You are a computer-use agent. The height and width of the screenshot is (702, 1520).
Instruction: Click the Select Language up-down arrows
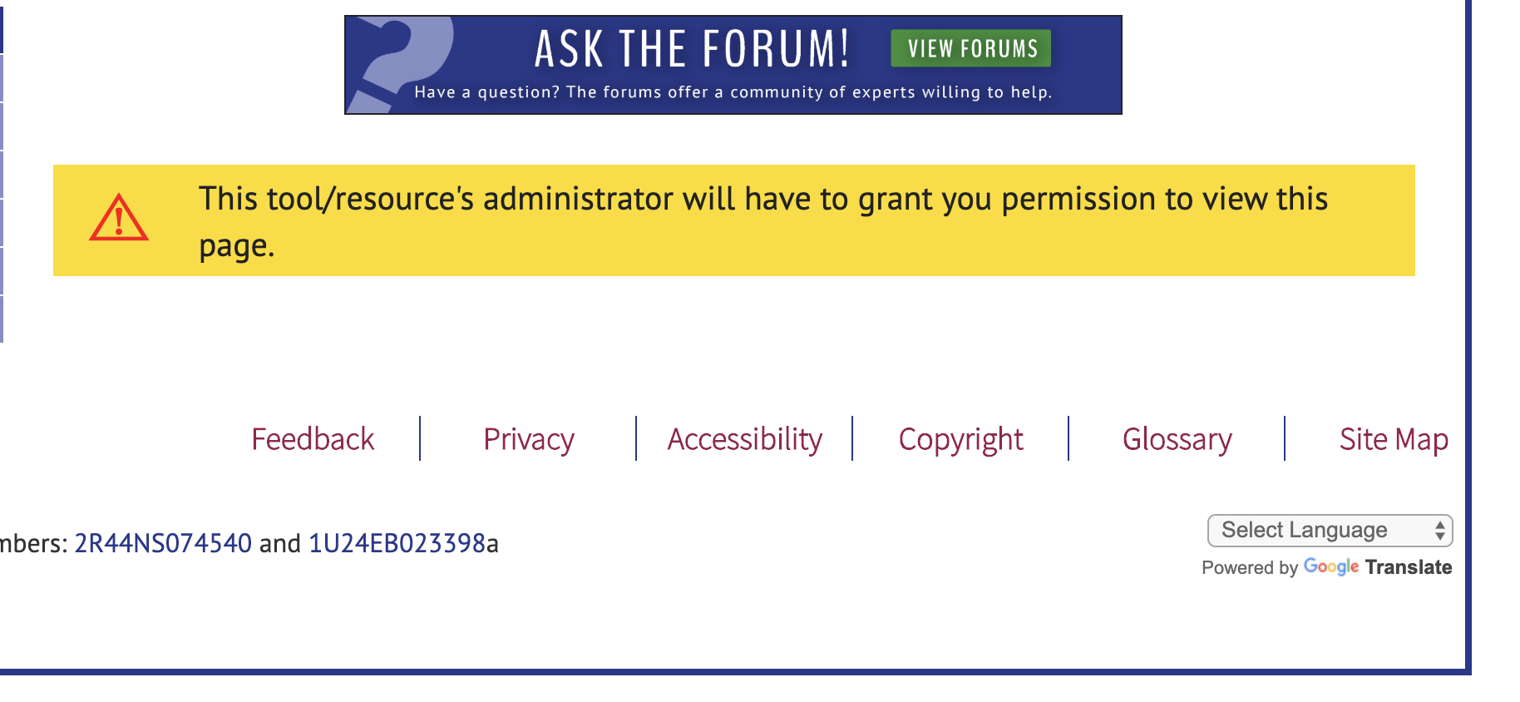(x=1439, y=531)
